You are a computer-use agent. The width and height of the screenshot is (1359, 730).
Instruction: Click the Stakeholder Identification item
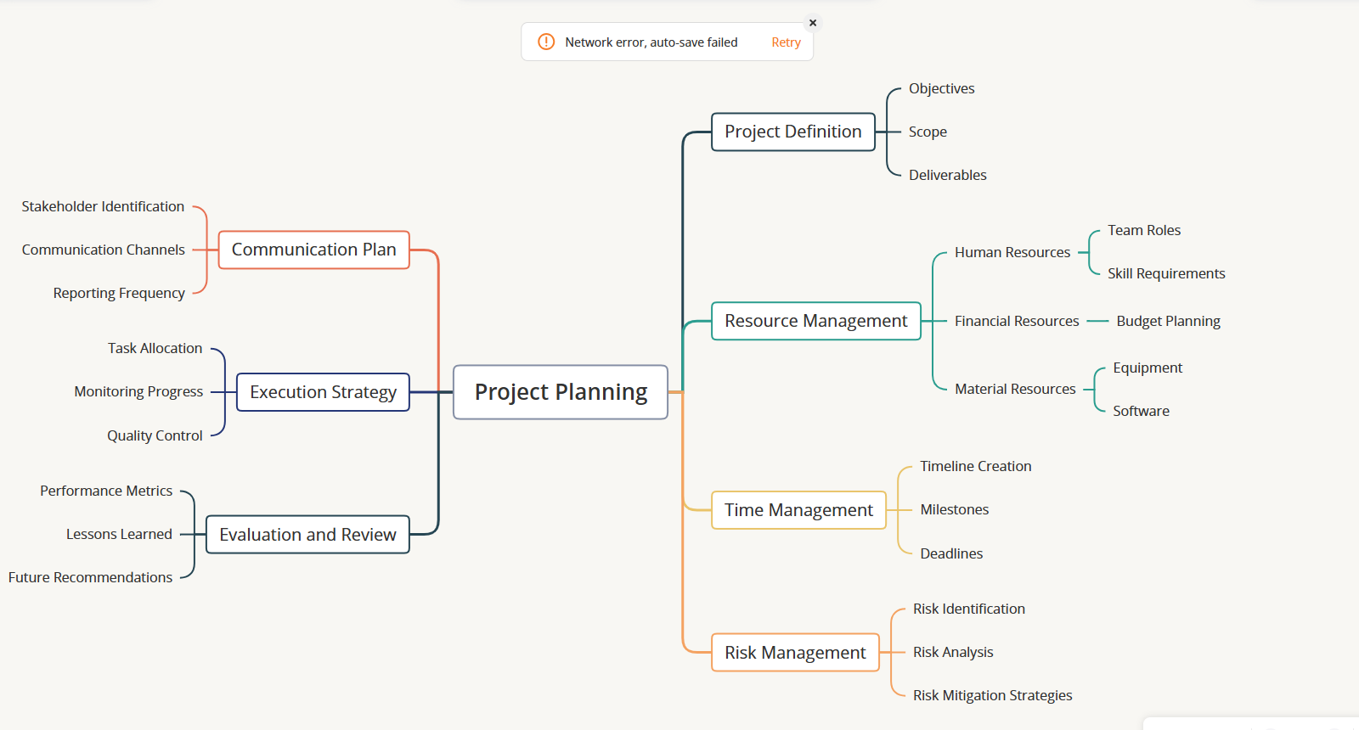(x=103, y=206)
